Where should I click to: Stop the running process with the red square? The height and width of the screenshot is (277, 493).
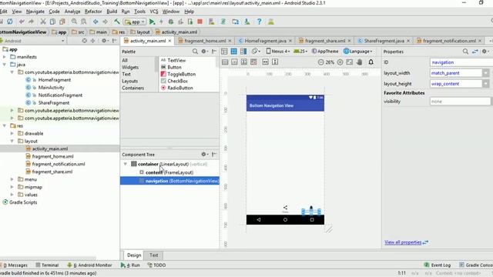200,22
